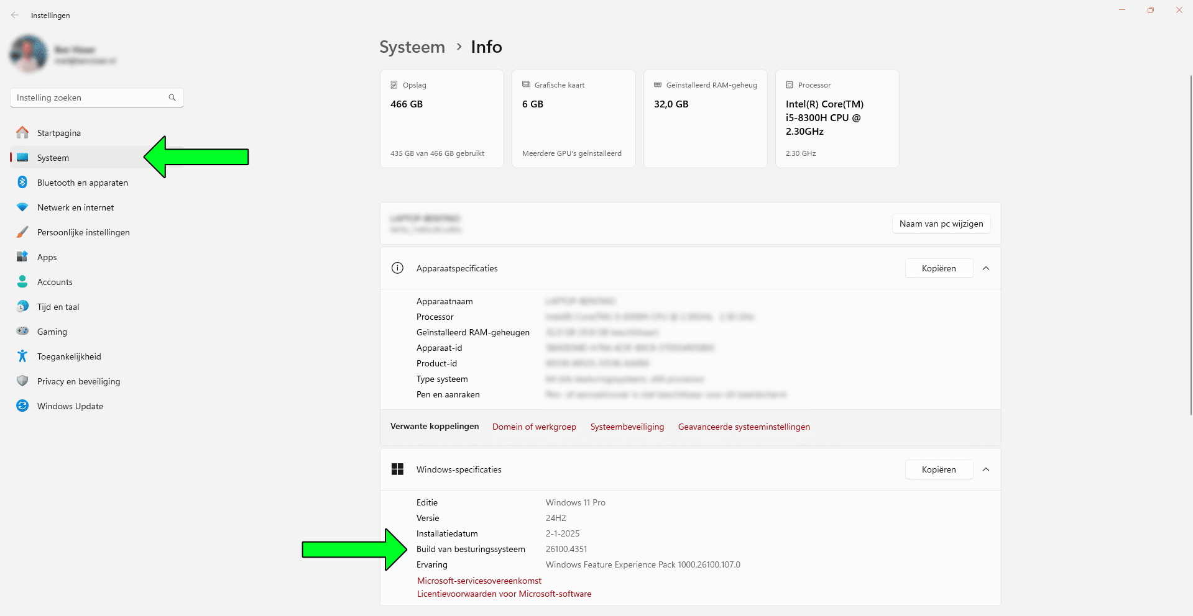This screenshot has height=616, width=1193.
Task: Click the vertical scrollbar on the right
Action: point(1190,248)
